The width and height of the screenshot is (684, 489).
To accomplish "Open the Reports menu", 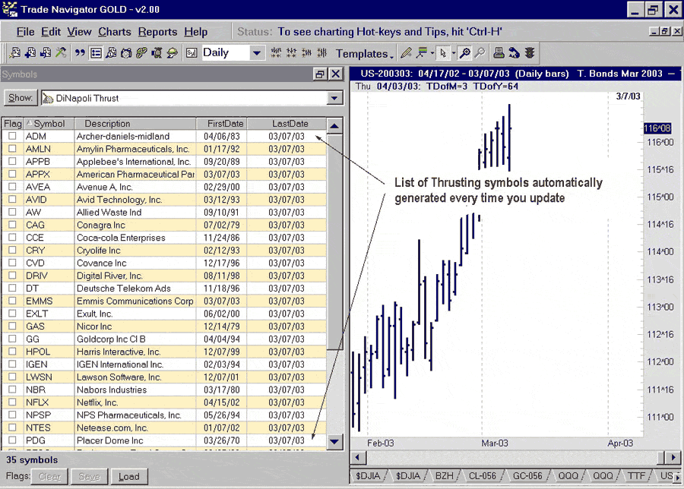I will [x=157, y=32].
